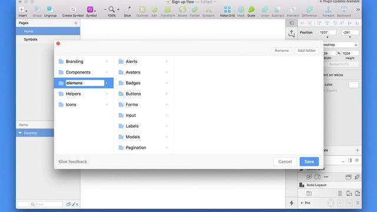Zoom out with the minus button
This screenshot has width=377, height=212.
tap(105, 9)
